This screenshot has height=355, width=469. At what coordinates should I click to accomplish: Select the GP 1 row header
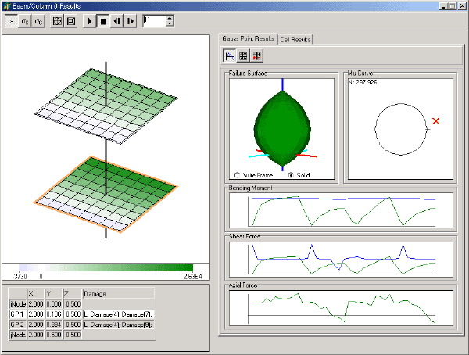16,313
